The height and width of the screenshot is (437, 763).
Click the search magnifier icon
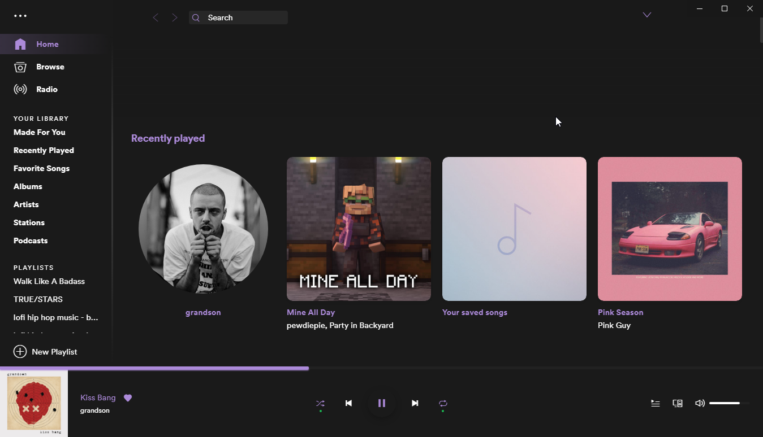tap(196, 18)
